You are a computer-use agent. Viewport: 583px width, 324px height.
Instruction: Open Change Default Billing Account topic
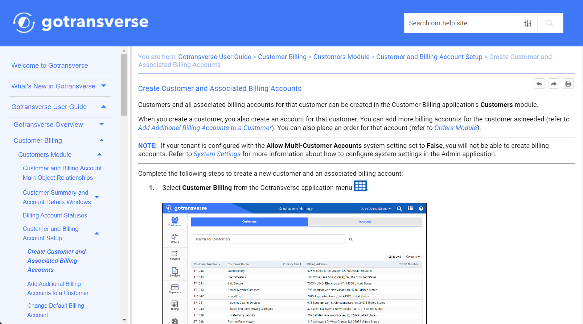56,310
